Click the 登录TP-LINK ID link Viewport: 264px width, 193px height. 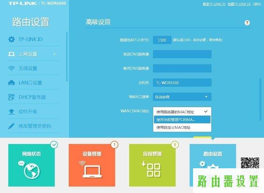point(214,4)
